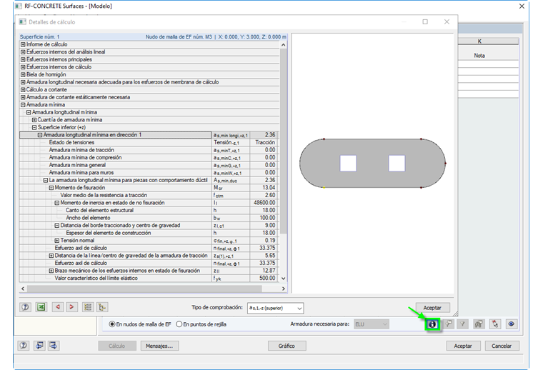Select row Estado de tensiones
This screenshot has height=370, width=543.
[149, 143]
